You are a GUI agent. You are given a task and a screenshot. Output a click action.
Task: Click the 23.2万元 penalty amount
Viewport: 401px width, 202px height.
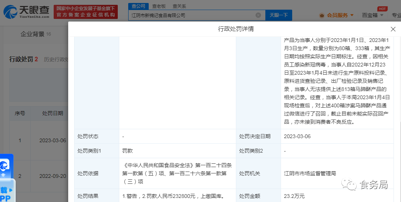(x=294, y=196)
